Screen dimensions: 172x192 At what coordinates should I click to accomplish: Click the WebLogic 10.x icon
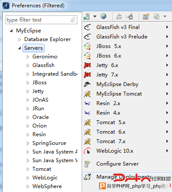point(87,151)
